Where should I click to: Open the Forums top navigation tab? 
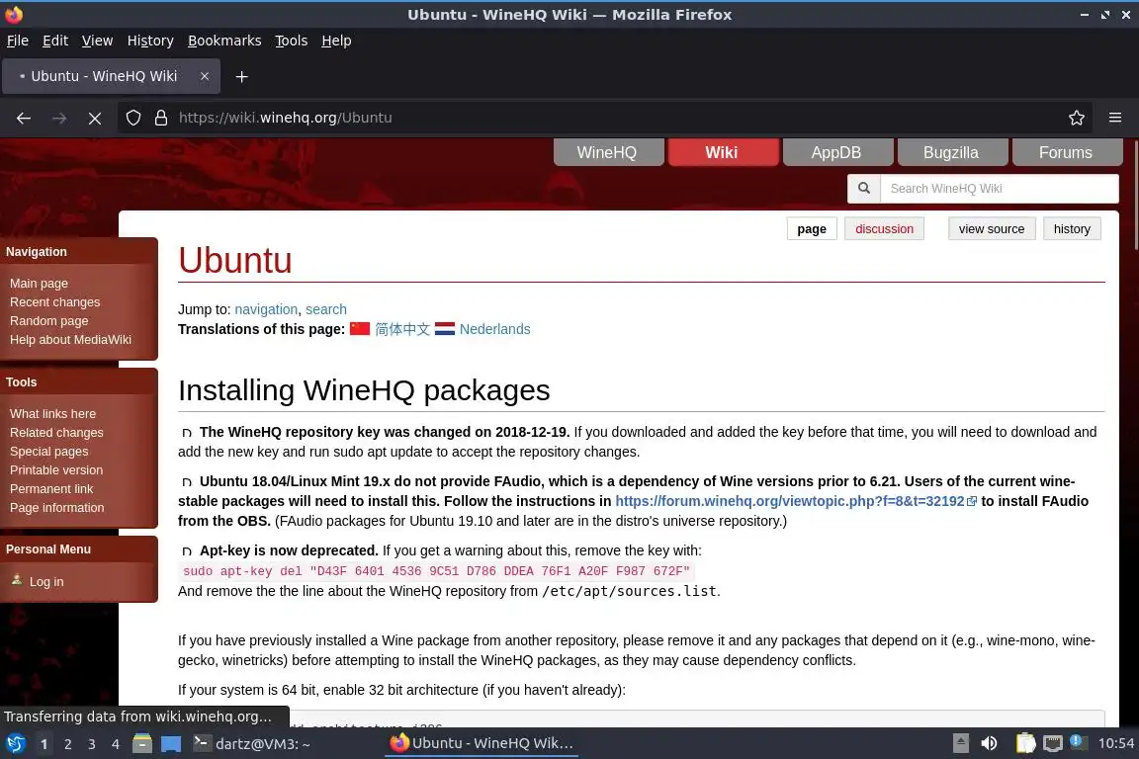pos(1067,152)
